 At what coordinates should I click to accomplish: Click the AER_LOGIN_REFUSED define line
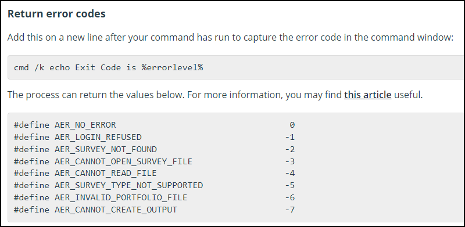(154, 137)
